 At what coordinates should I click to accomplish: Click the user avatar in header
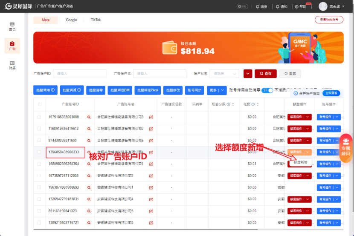click(323, 6)
